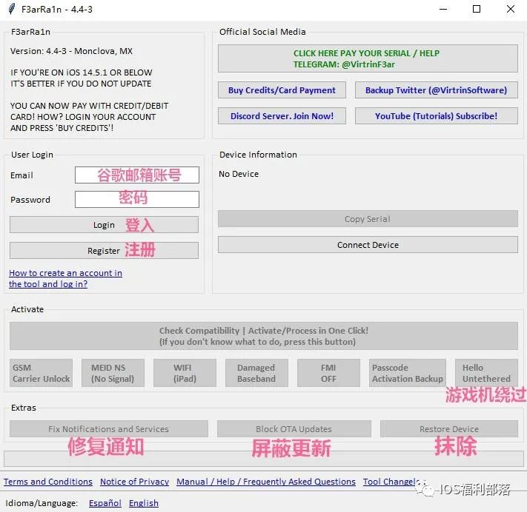This screenshot has height=512, width=527.
Task: Click the Login button
Action: [x=104, y=224]
